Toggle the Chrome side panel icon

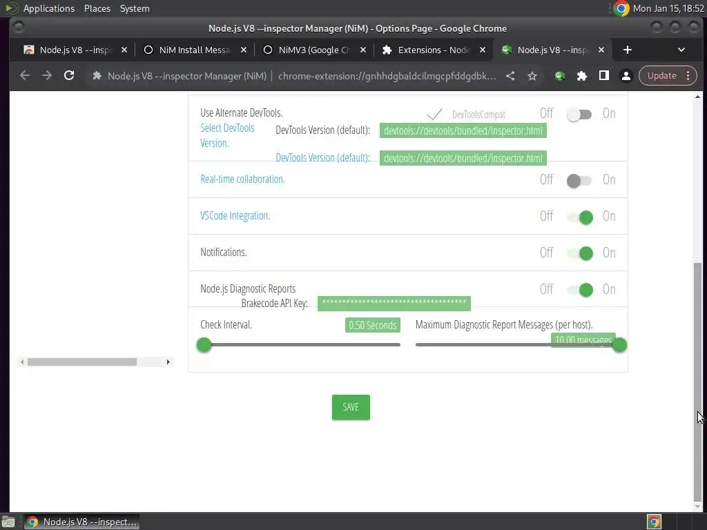(604, 76)
